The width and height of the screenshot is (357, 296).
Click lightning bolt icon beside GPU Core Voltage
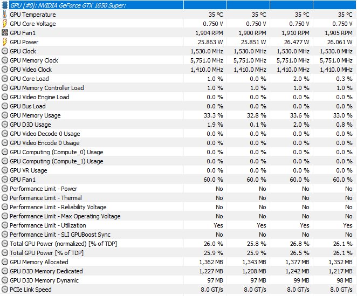click(x=4, y=23)
